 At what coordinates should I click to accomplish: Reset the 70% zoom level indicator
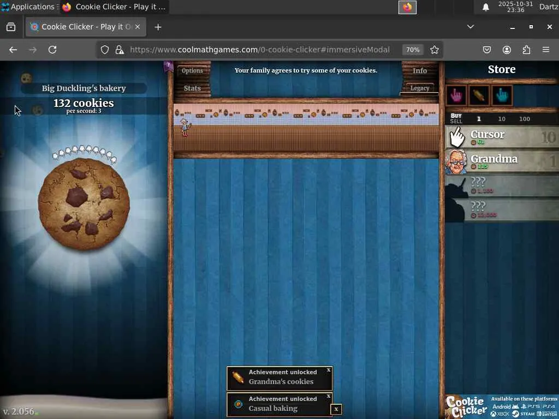point(413,50)
